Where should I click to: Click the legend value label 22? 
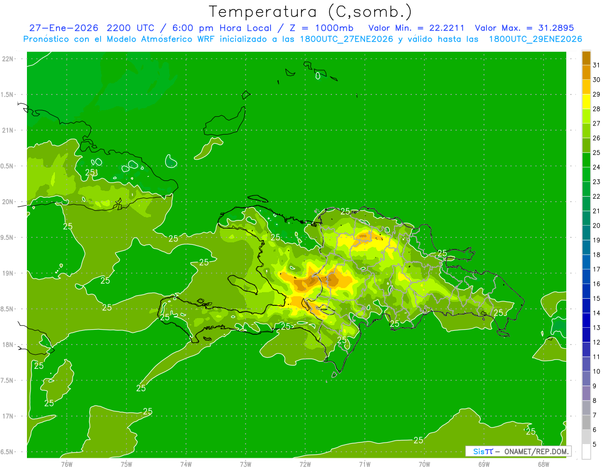(597, 196)
